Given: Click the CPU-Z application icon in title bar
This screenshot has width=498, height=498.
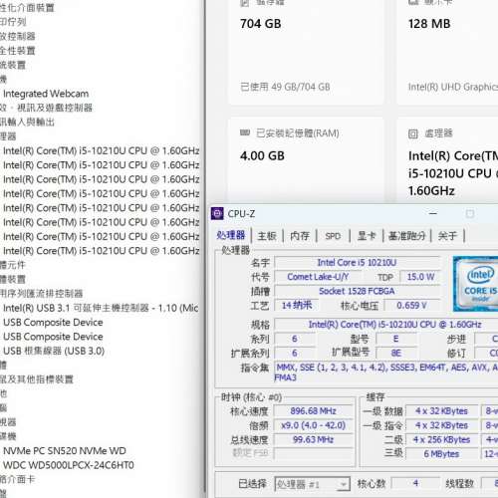Looking at the screenshot, I should 217,214.
